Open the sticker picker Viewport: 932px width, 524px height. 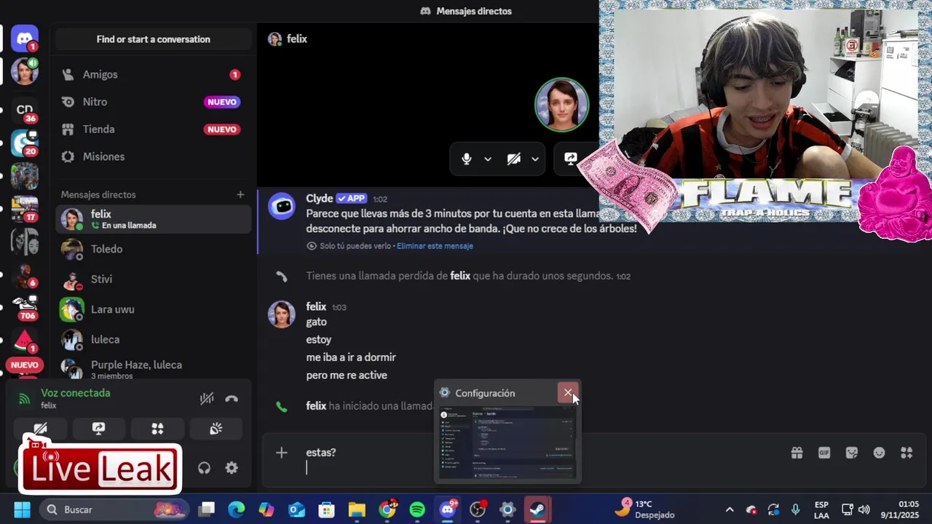(852, 453)
